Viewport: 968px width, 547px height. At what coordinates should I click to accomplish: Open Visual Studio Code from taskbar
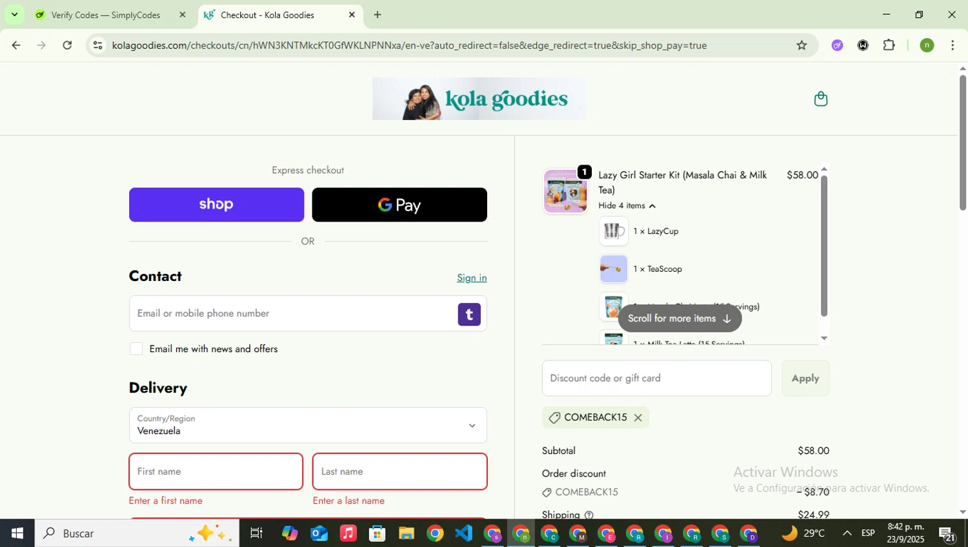pyautogui.click(x=464, y=533)
